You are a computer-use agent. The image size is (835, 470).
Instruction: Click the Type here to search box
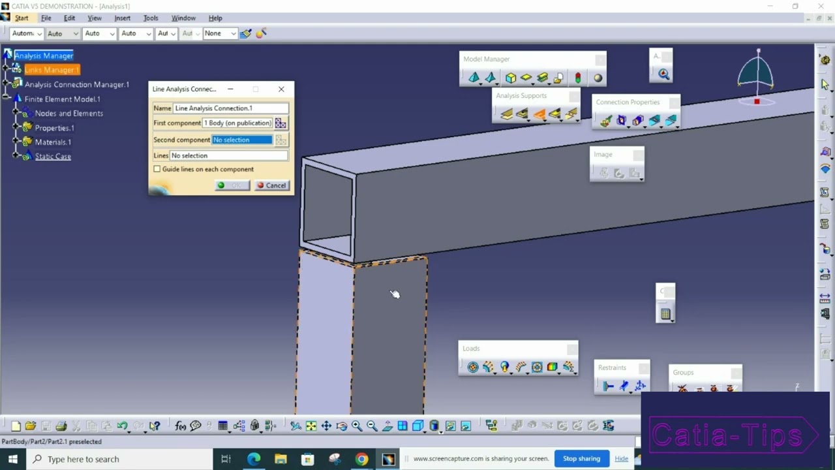(119, 459)
